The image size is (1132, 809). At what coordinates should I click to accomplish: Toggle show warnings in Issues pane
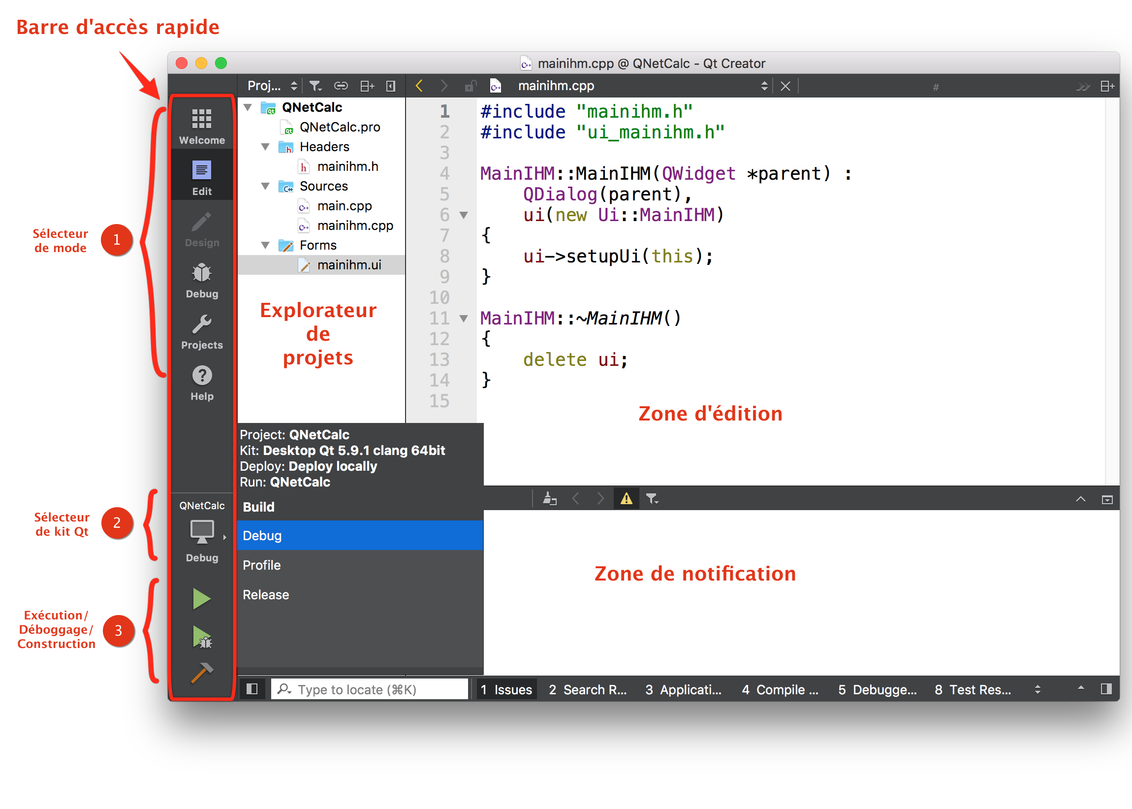pyautogui.click(x=626, y=498)
